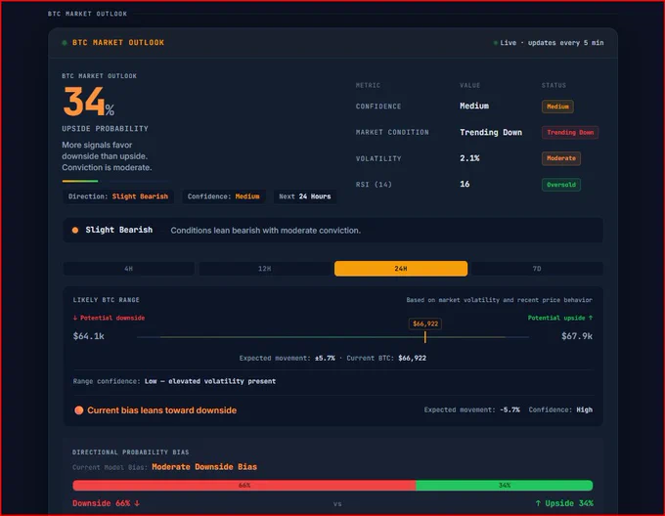Click the DIRECTIONAL PROBABILITY BIAS heading
This screenshot has height=516, width=665.
click(x=131, y=452)
